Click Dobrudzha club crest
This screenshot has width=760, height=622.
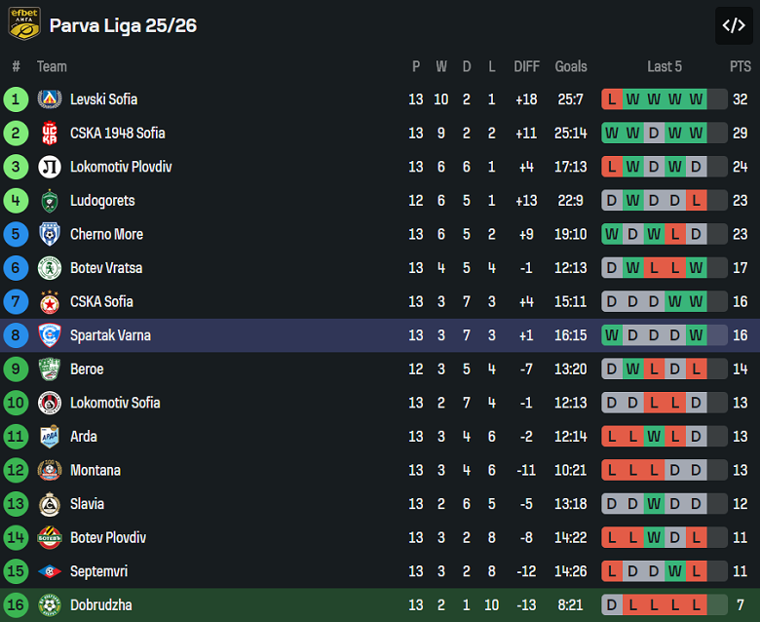click(50, 605)
